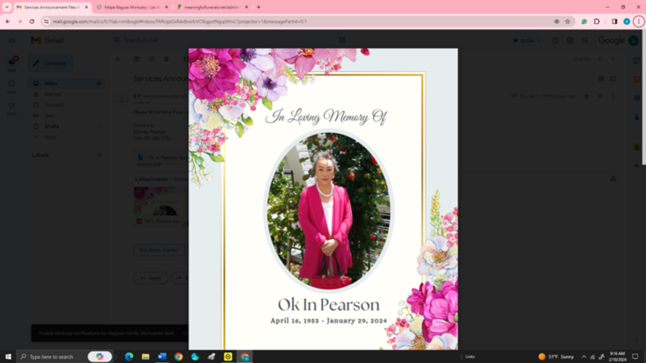Reload the page
This screenshot has width=646, height=363.
(32, 21)
